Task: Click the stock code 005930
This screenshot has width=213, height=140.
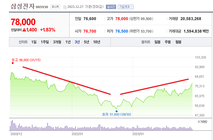Action: tap(42, 7)
